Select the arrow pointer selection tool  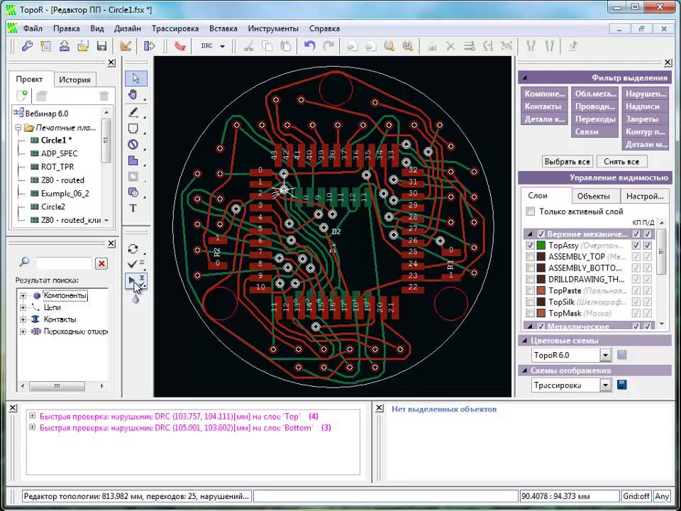[136, 79]
